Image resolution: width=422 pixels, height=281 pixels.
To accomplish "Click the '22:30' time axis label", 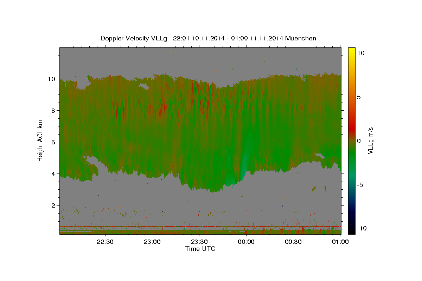I will [x=105, y=242].
